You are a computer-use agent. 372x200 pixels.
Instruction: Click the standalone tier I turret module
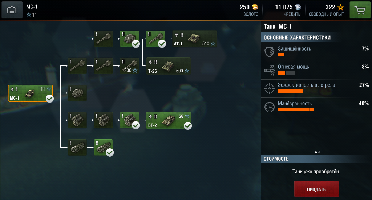77,93
